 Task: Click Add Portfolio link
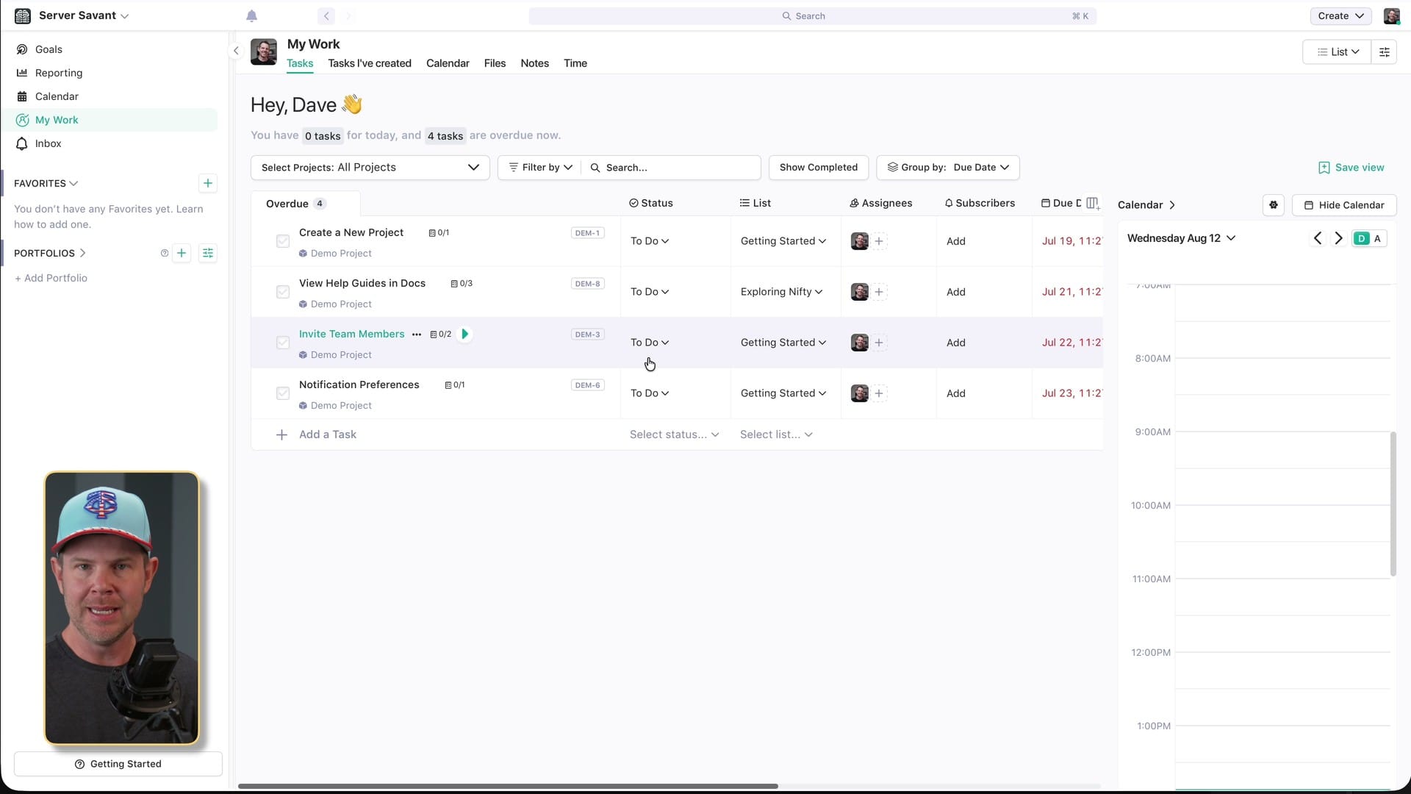(51, 278)
